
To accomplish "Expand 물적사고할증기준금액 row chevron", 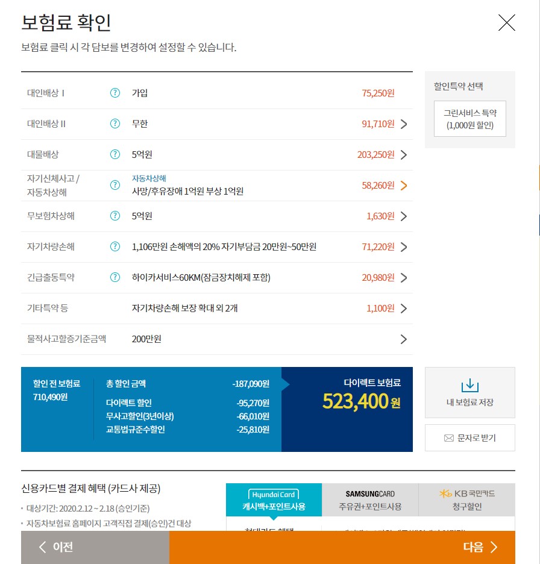I will tap(404, 339).
